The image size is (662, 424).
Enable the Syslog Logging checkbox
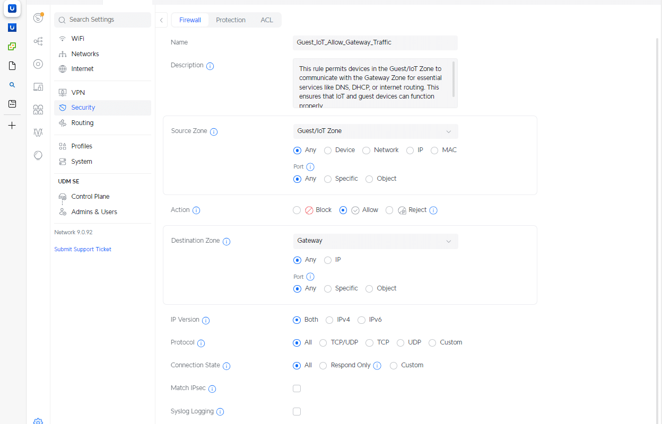(x=297, y=411)
